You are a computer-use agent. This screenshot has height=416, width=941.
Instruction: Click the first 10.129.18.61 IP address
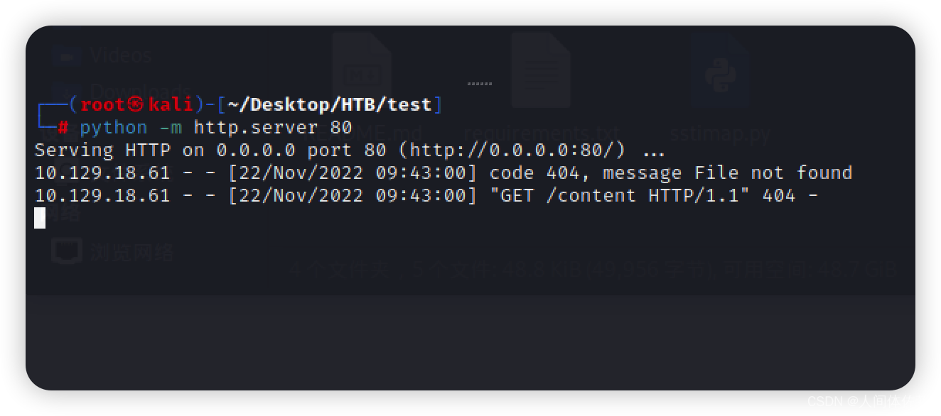[102, 173]
